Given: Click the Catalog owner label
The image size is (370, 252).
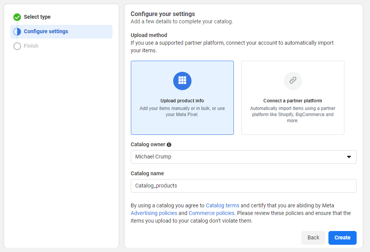Looking at the screenshot, I should pyautogui.click(x=148, y=145).
